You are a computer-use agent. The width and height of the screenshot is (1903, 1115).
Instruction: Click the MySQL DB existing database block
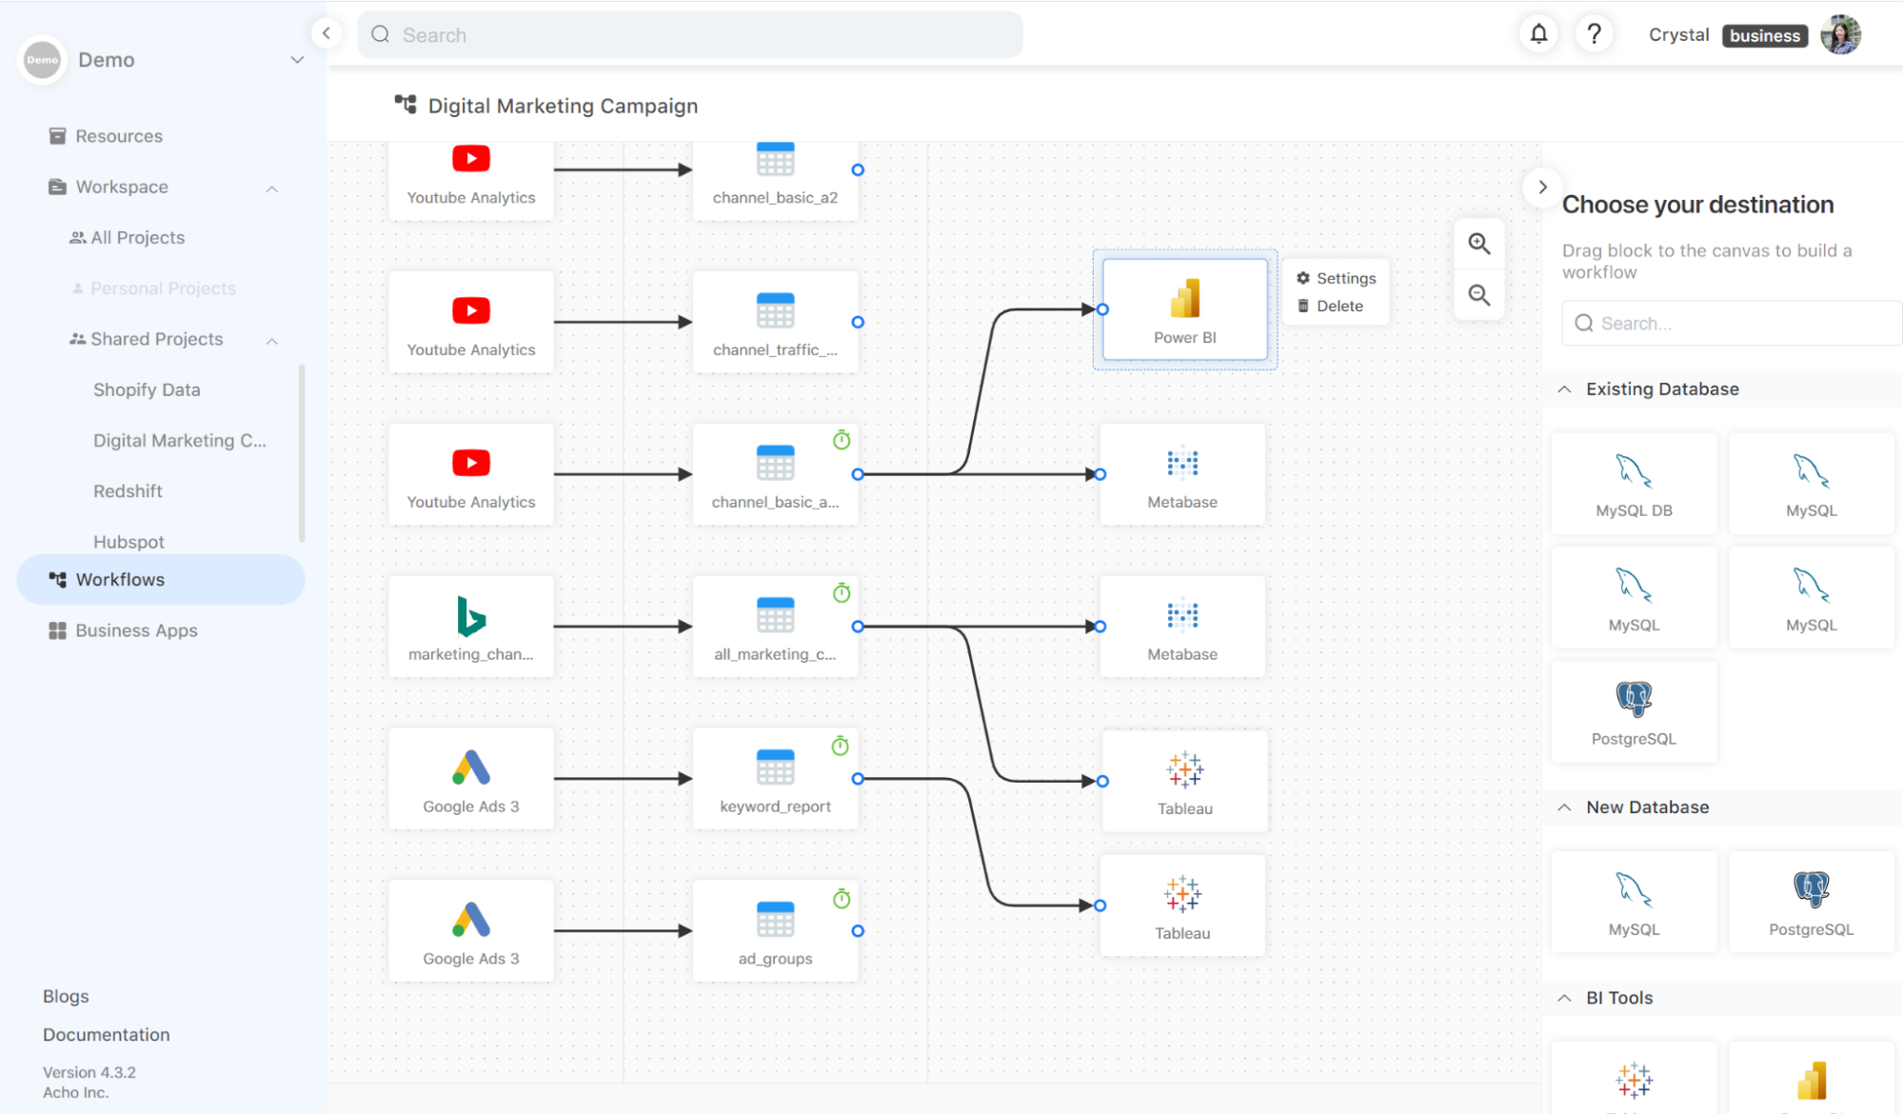1634,483
